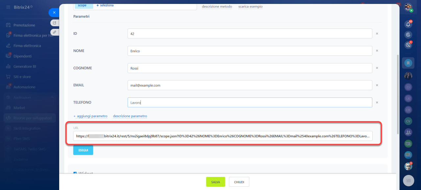
Task: Click '+ aggiungi parametro' link
Action: coord(90,116)
